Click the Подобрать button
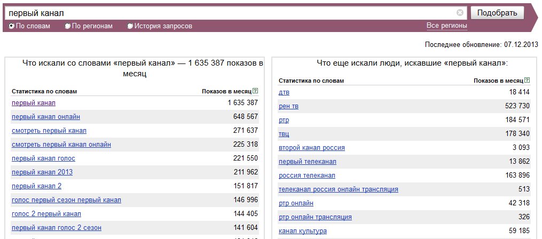 coord(497,13)
